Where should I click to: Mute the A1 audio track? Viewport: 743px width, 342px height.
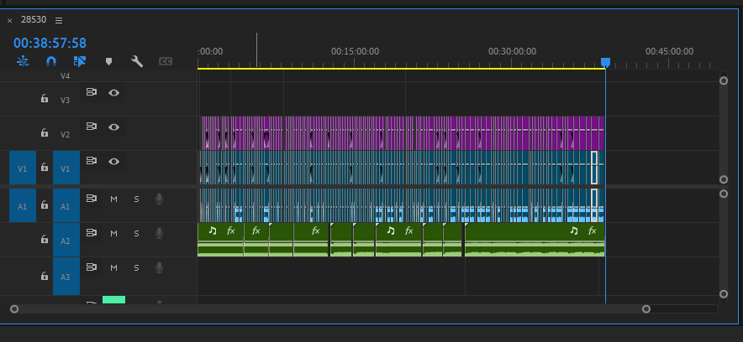pyautogui.click(x=113, y=199)
